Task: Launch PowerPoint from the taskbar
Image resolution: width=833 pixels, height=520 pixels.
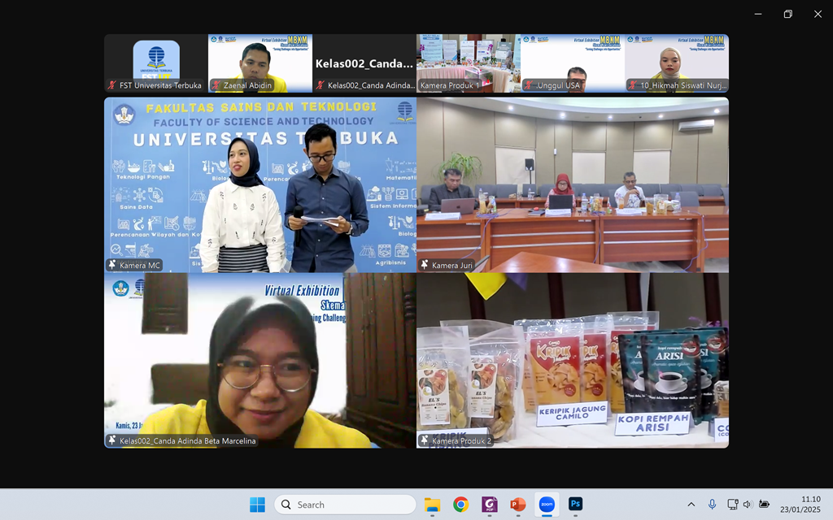Action: pyautogui.click(x=518, y=505)
